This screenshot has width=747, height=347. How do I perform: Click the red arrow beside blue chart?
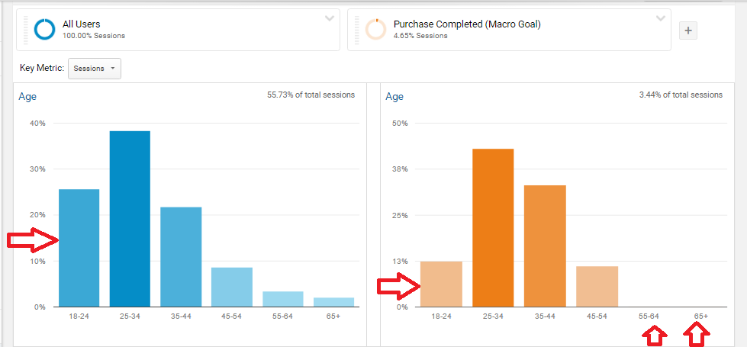pyautogui.click(x=33, y=240)
